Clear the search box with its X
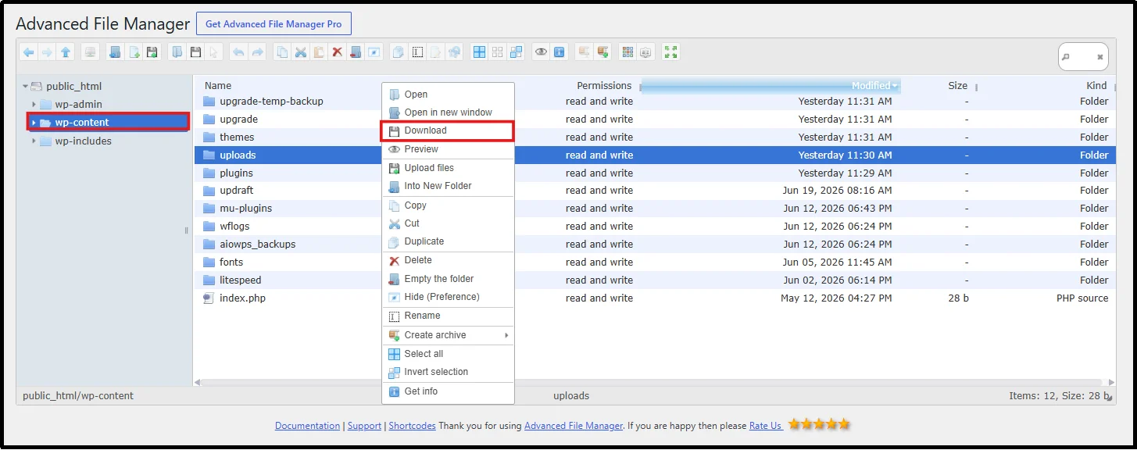The image size is (1137, 450). click(x=1099, y=57)
